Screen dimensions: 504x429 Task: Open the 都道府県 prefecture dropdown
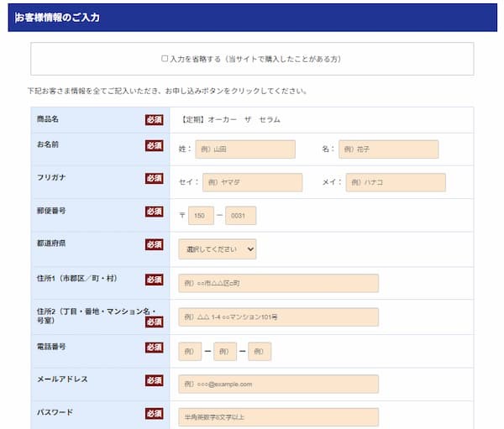[x=217, y=249]
